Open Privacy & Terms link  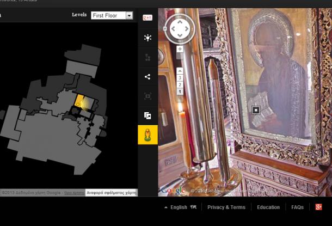(x=226, y=207)
